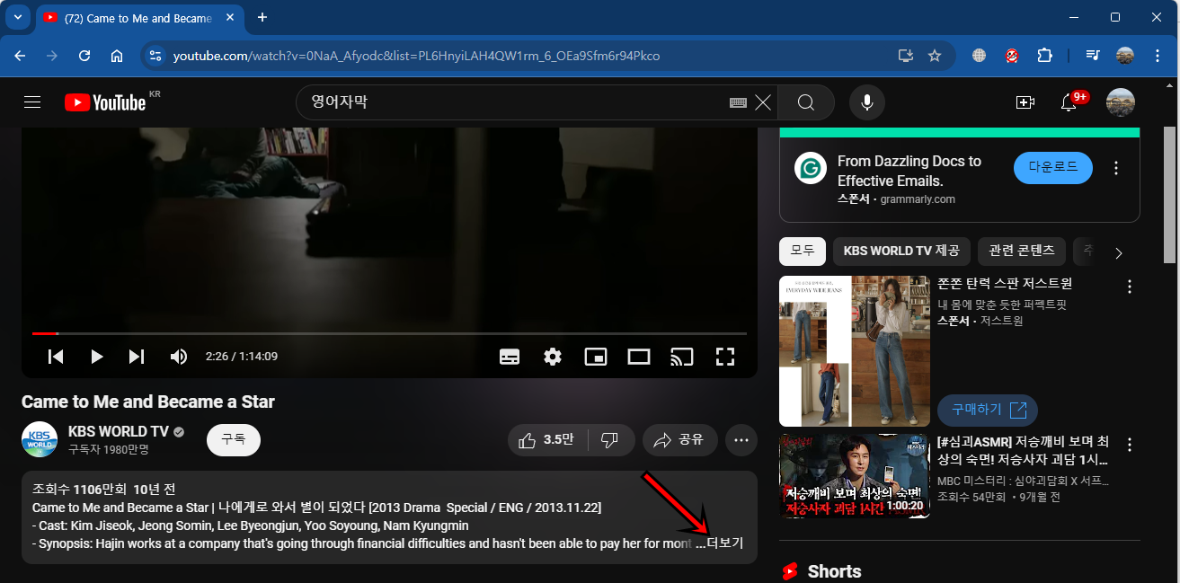Screen dimensions: 1180x583
Task: Switch to miniplayer mode
Action: click(x=596, y=357)
